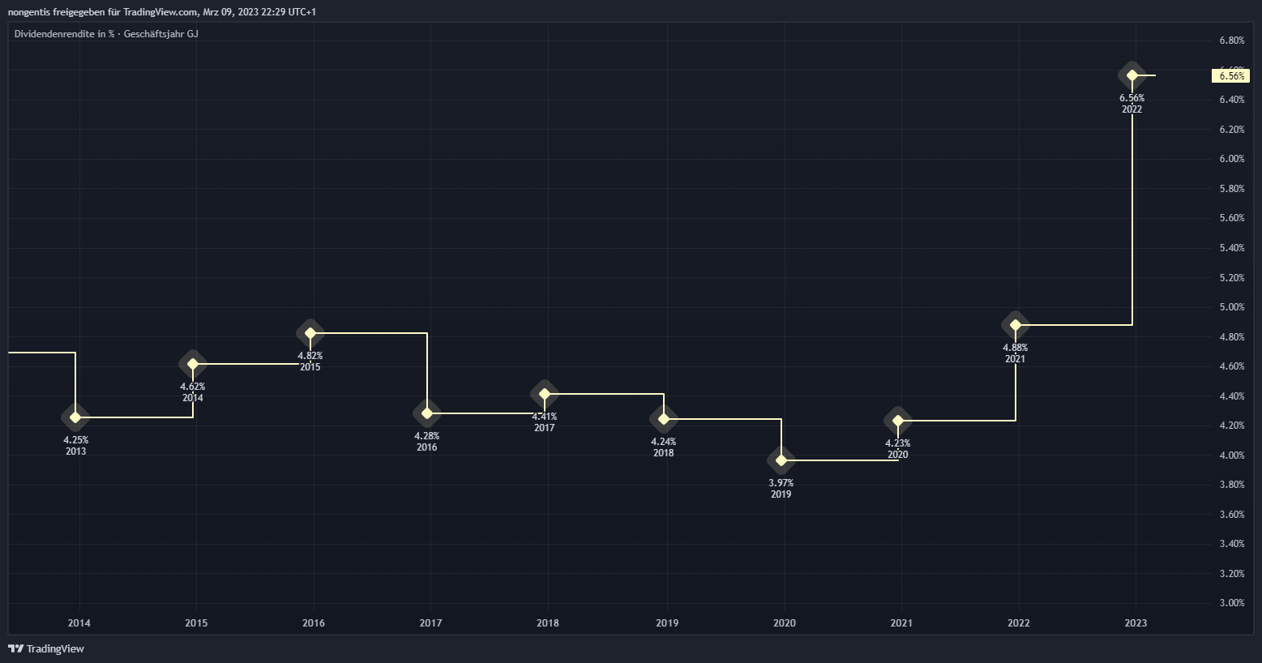
Task: Select the 2022 diamond marker at 6.56%
Action: (x=1132, y=76)
